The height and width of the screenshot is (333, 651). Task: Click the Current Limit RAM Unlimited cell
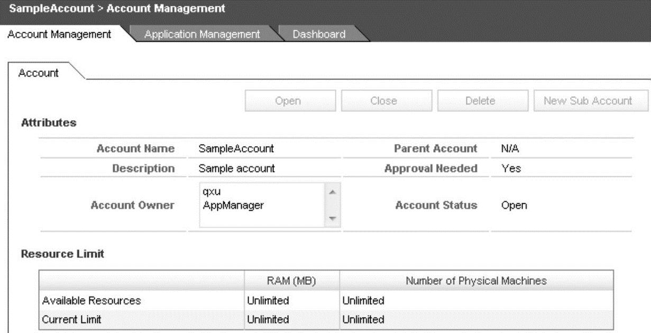pyautogui.click(x=268, y=320)
